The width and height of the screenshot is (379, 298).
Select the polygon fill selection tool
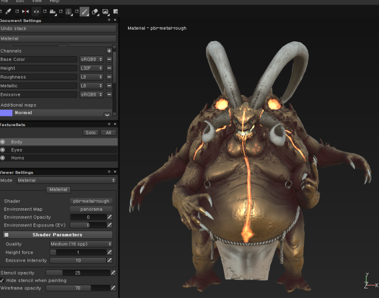pos(116,12)
